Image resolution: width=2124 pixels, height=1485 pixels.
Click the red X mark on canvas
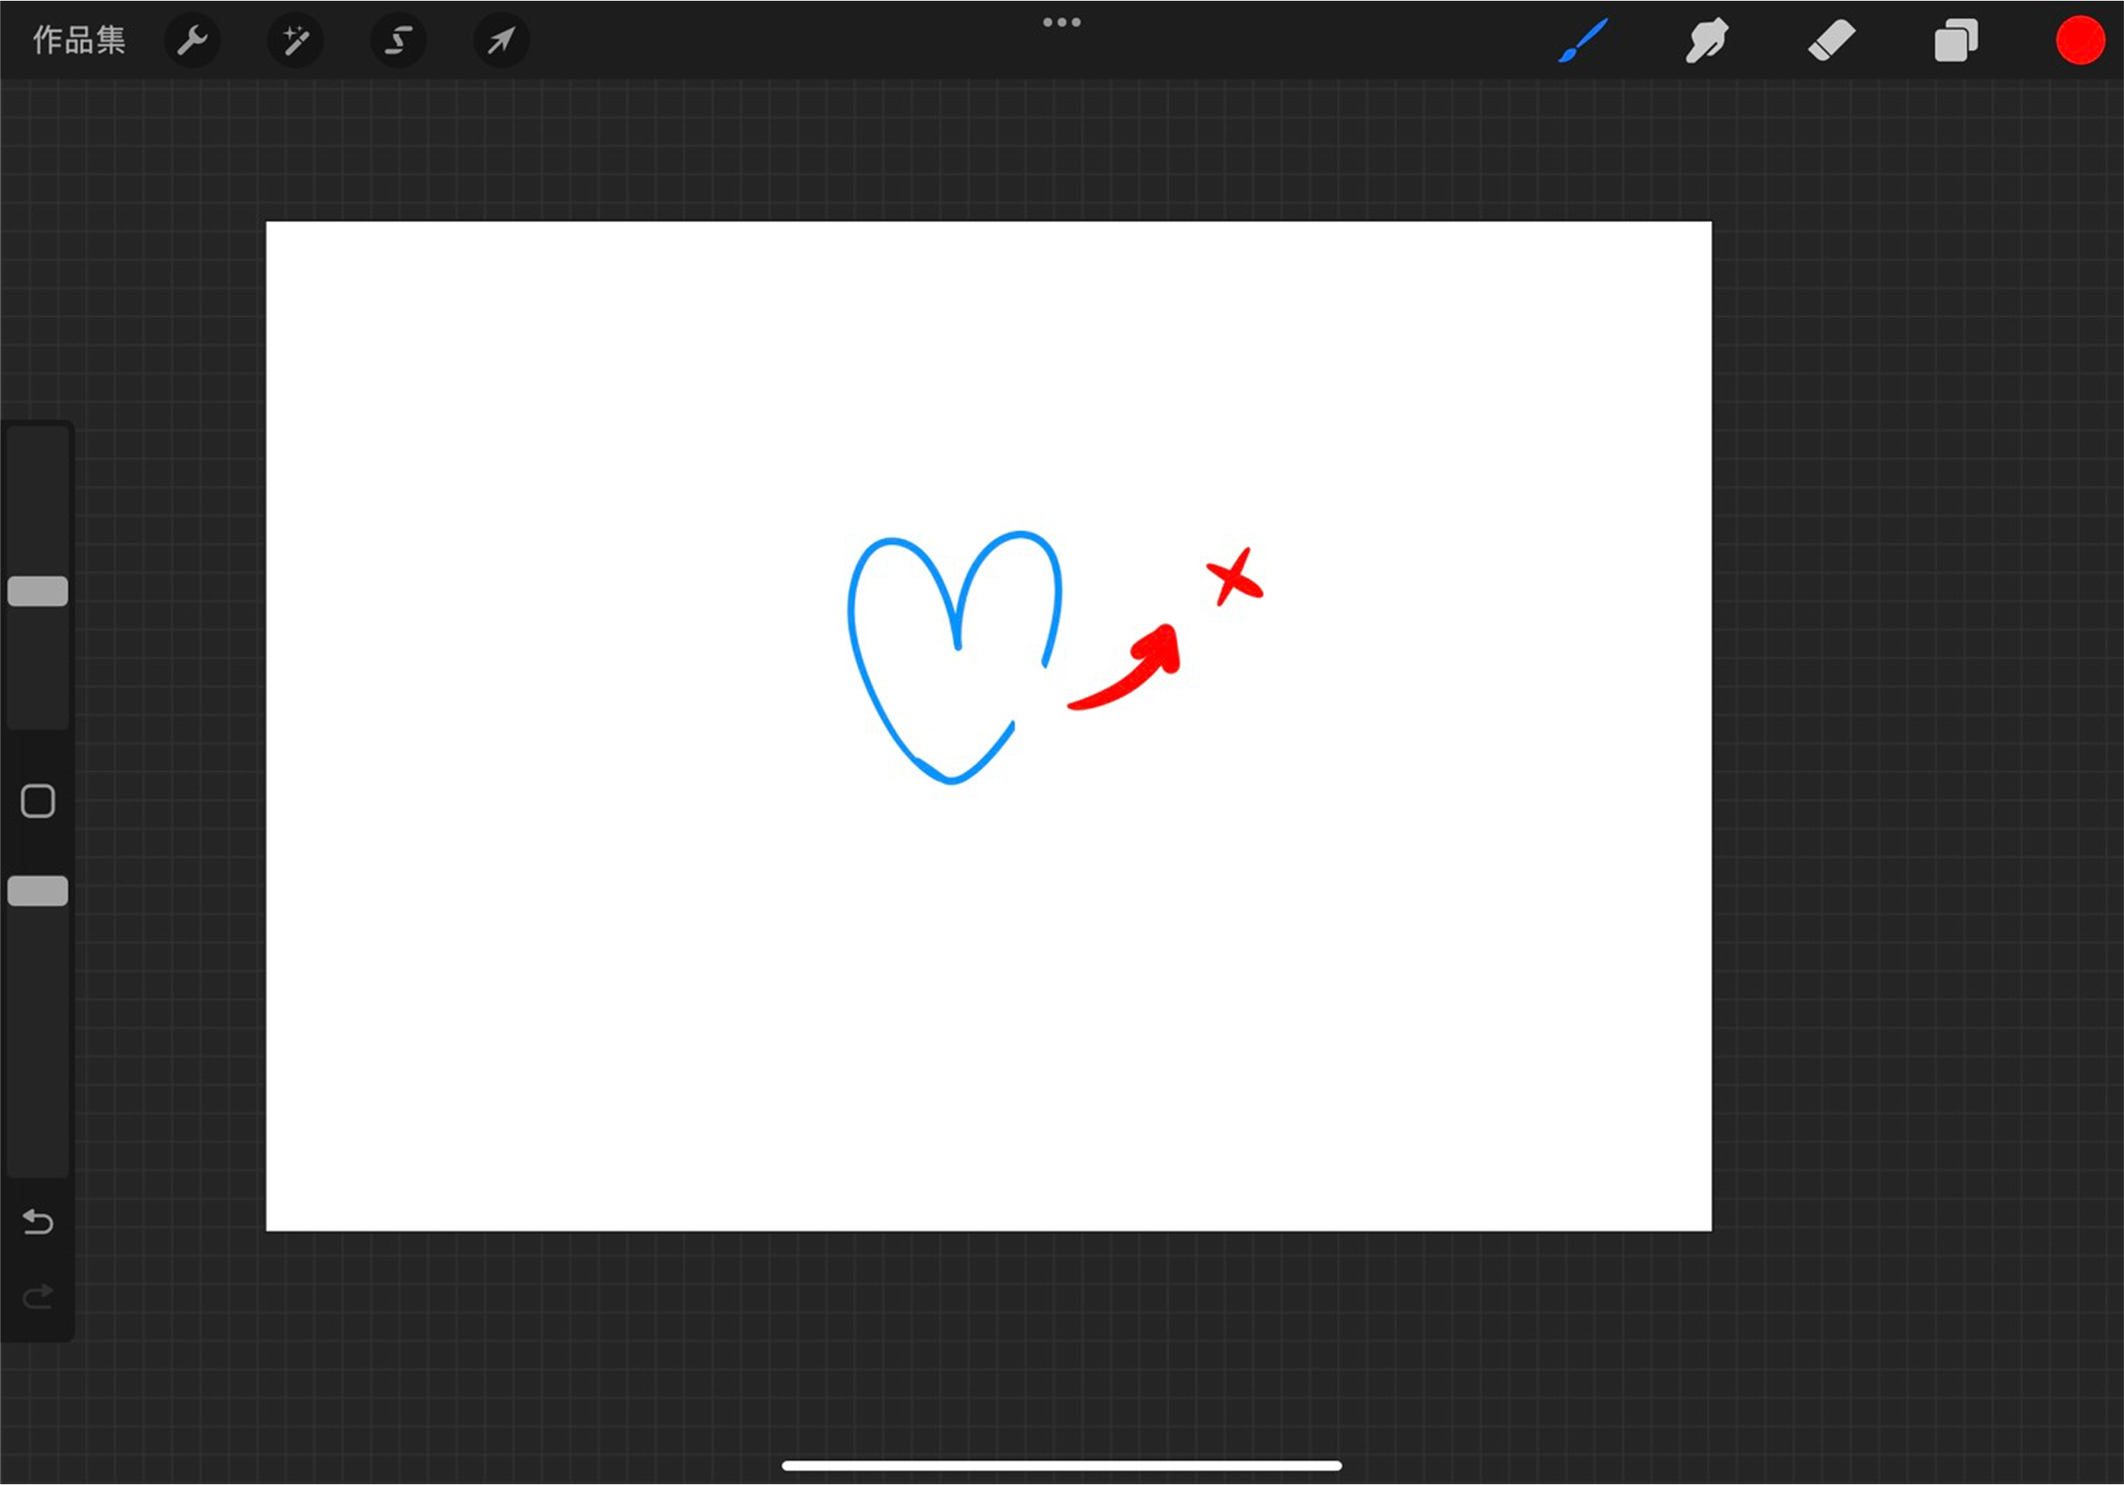(x=1233, y=578)
